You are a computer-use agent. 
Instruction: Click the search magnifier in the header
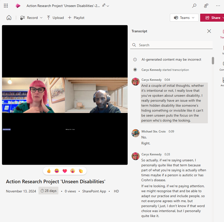tap(194, 6)
